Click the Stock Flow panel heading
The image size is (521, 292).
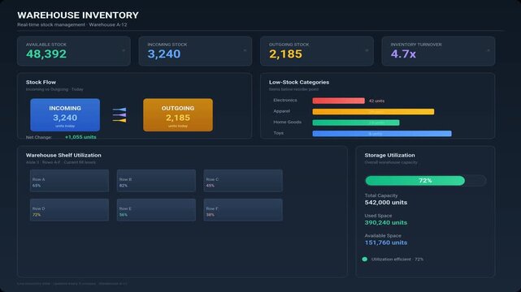coord(41,82)
